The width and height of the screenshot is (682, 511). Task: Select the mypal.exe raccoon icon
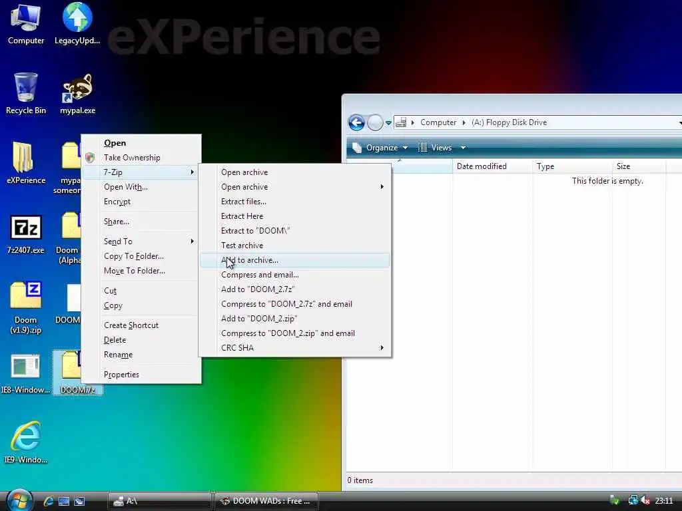point(77,93)
